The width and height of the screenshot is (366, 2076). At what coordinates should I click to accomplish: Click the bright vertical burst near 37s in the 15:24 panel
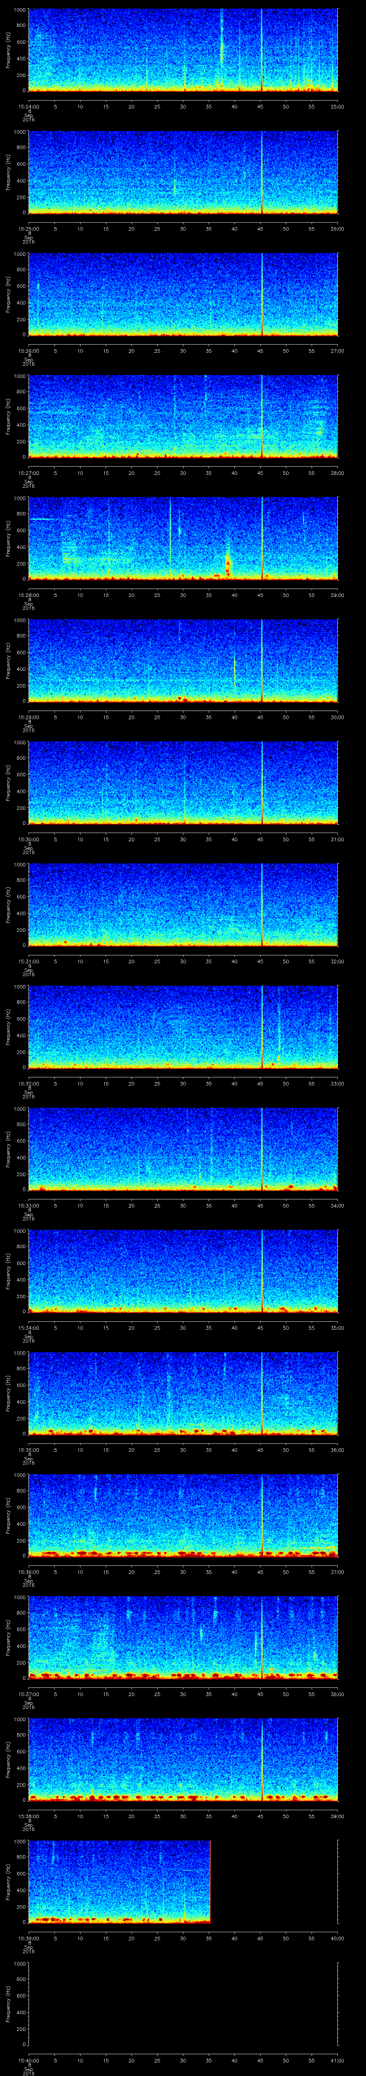(221, 40)
